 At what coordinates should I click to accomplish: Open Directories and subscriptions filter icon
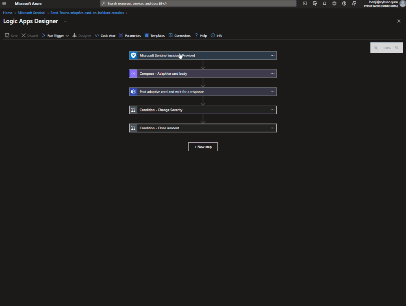pos(315,4)
